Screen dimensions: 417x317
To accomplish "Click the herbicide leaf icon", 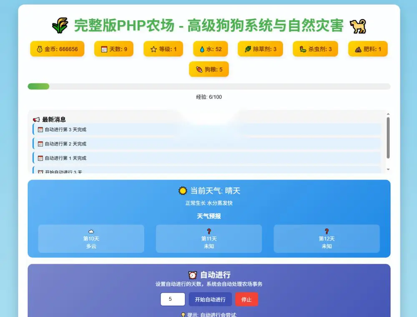I will (248, 49).
